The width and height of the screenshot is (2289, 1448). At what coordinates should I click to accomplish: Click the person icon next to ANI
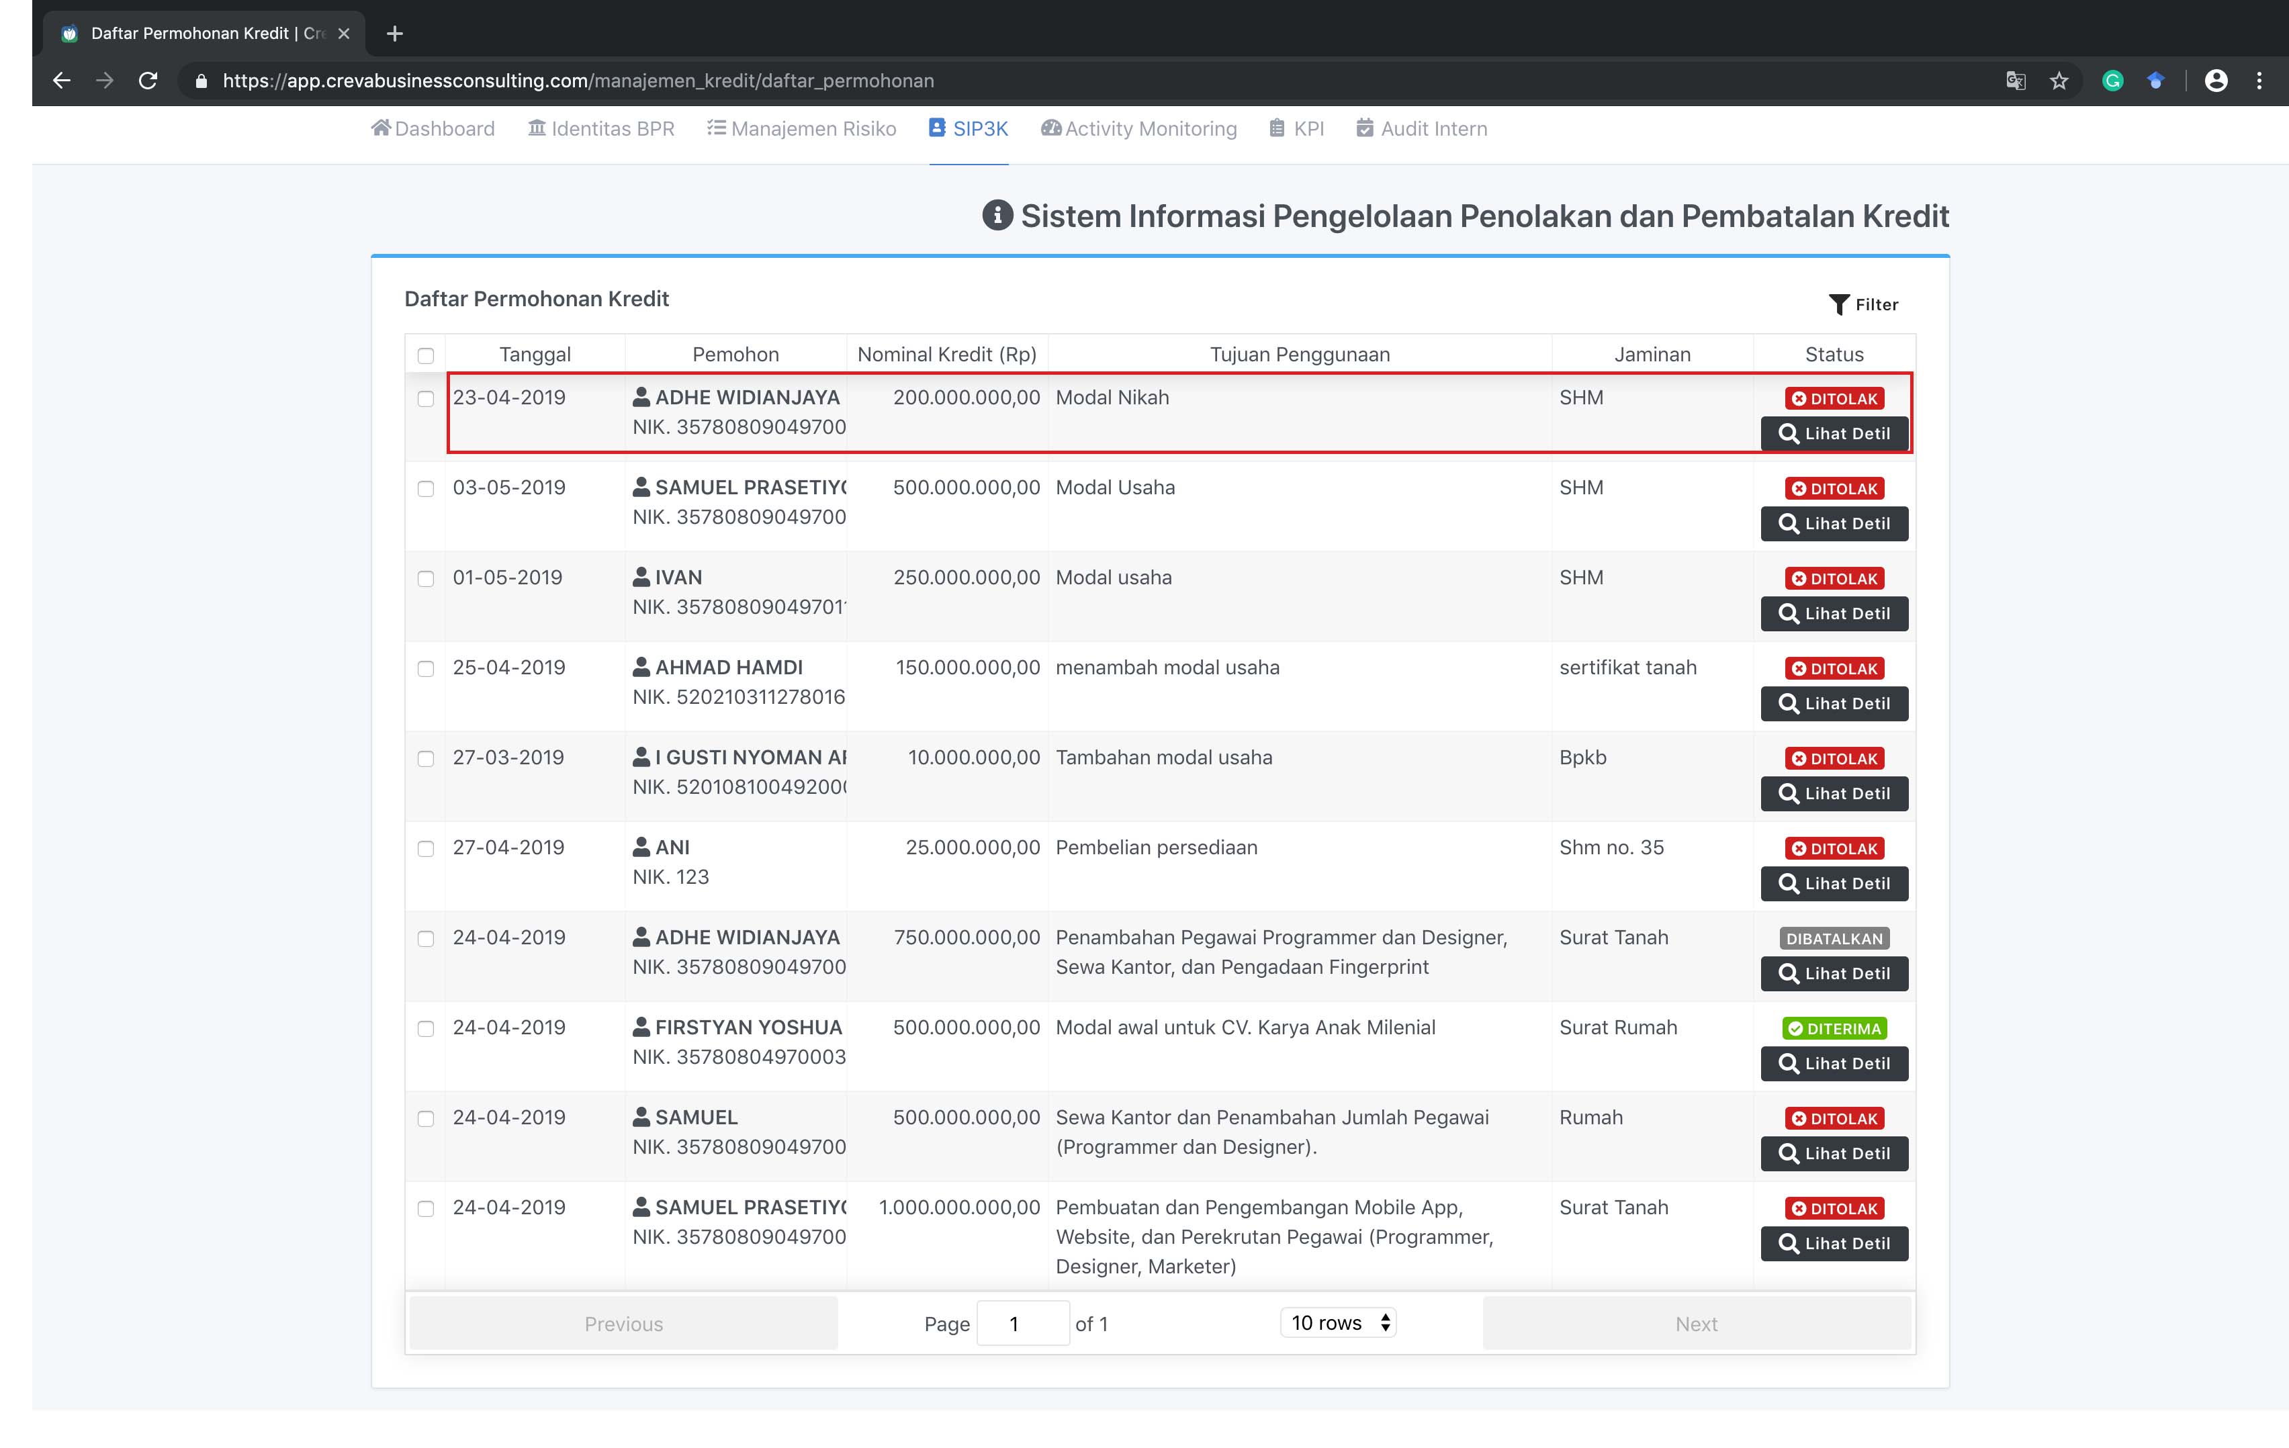point(641,846)
